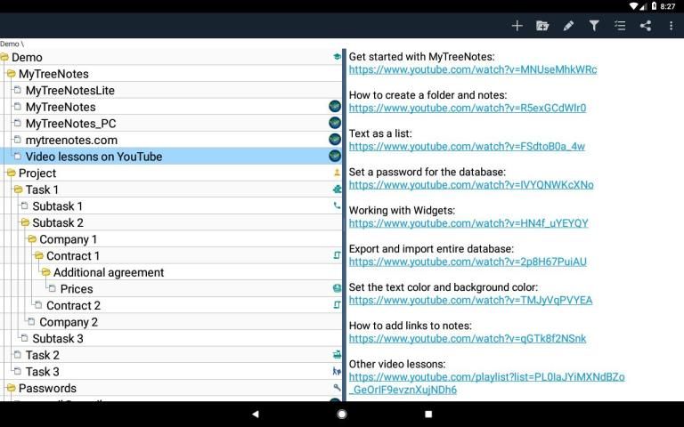The height and width of the screenshot is (427, 684).
Task: Open the Task 3 note
Action: (43, 372)
